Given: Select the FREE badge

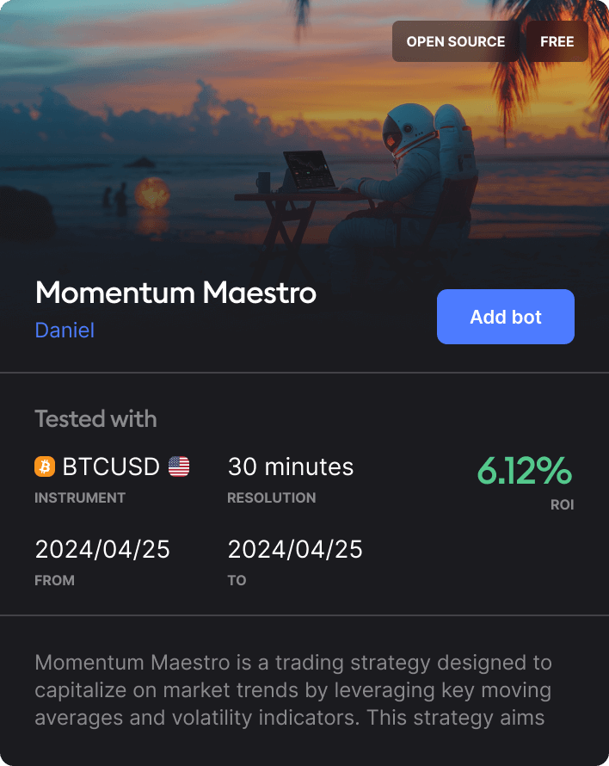Looking at the screenshot, I should (557, 41).
